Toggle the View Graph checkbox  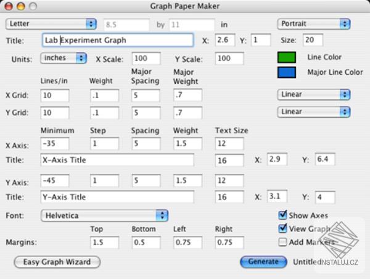pyautogui.click(x=282, y=228)
